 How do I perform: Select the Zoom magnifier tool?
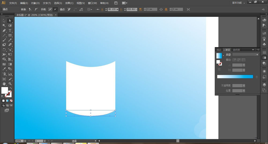(10, 84)
